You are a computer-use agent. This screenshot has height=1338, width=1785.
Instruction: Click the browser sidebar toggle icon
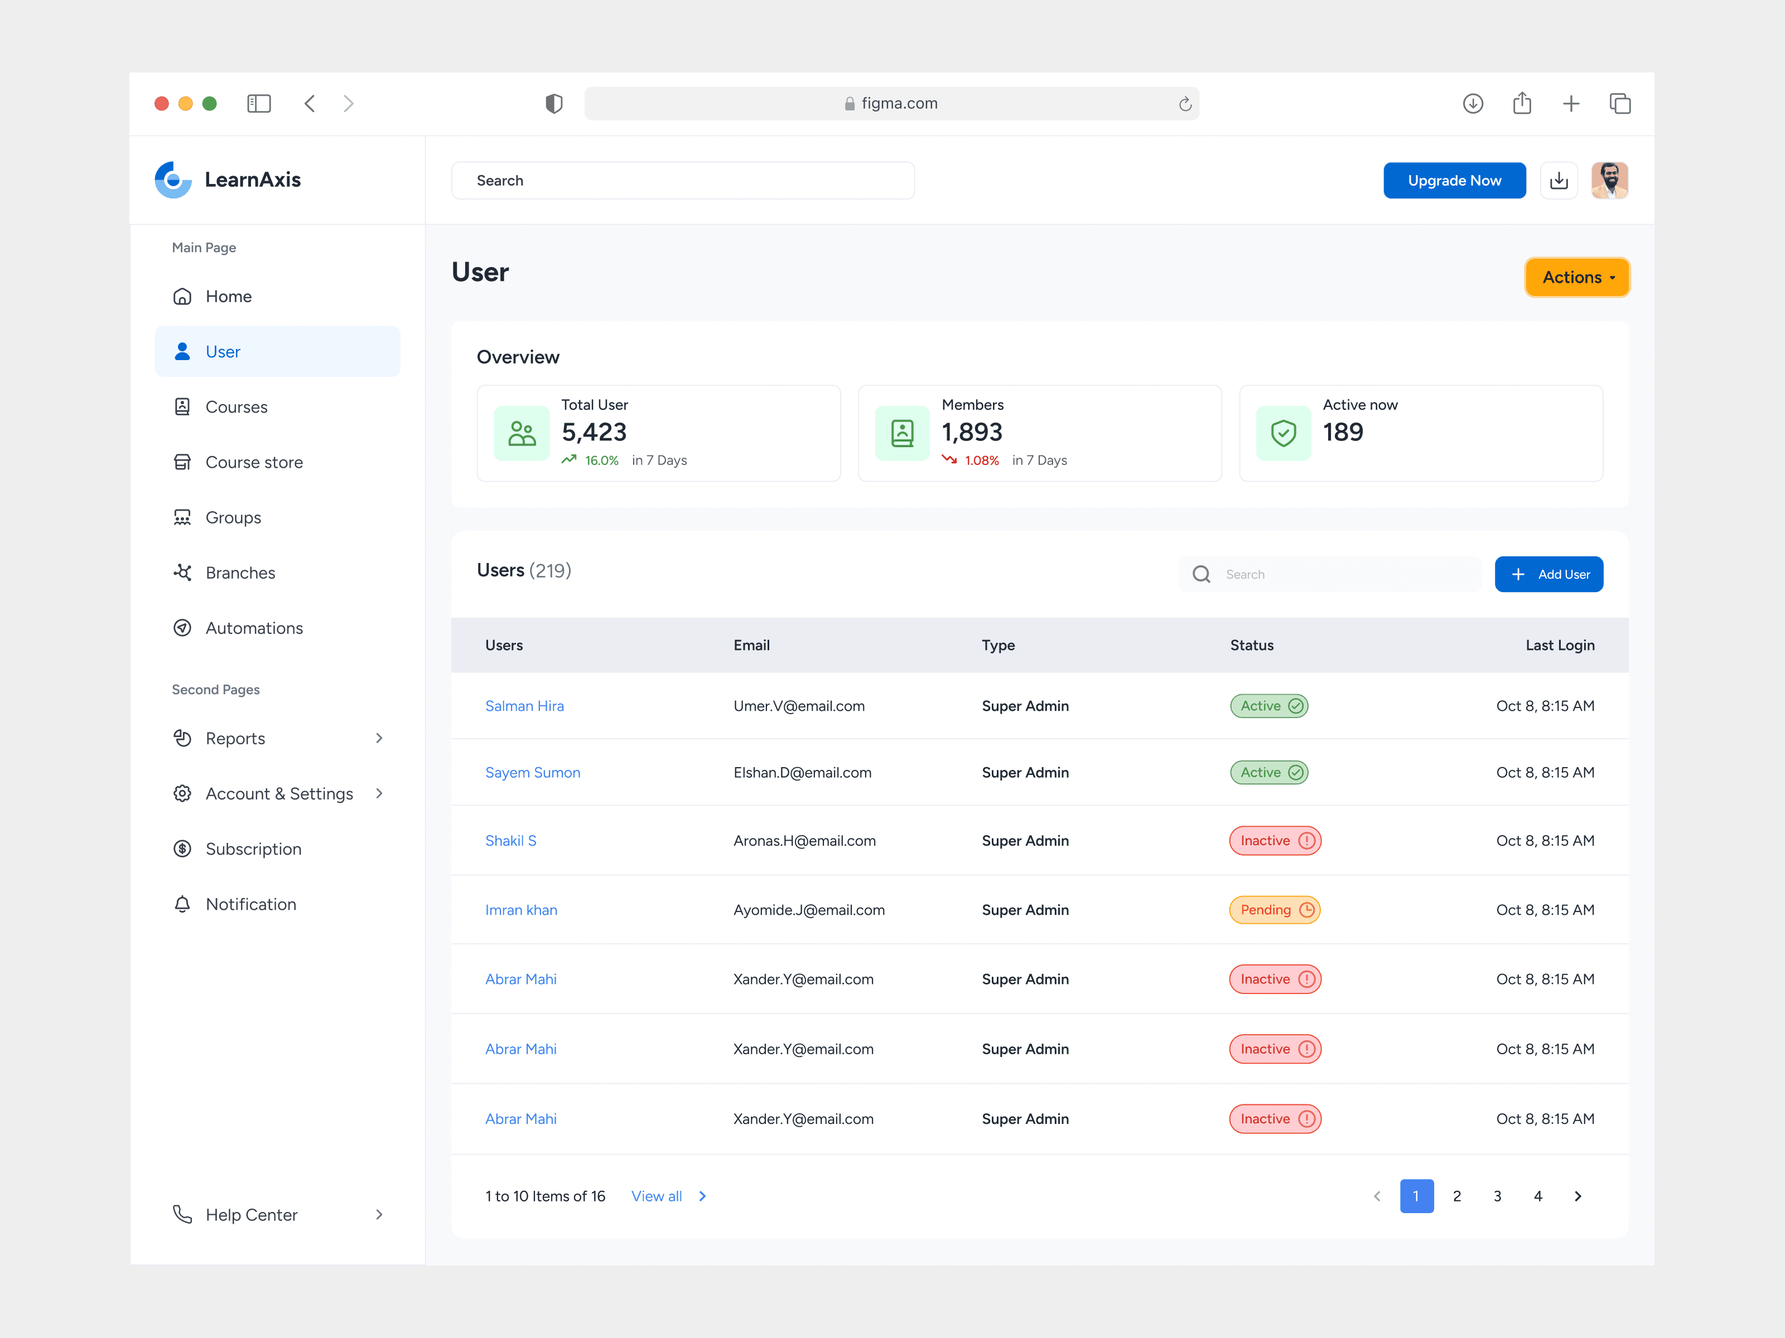click(259, 103)
